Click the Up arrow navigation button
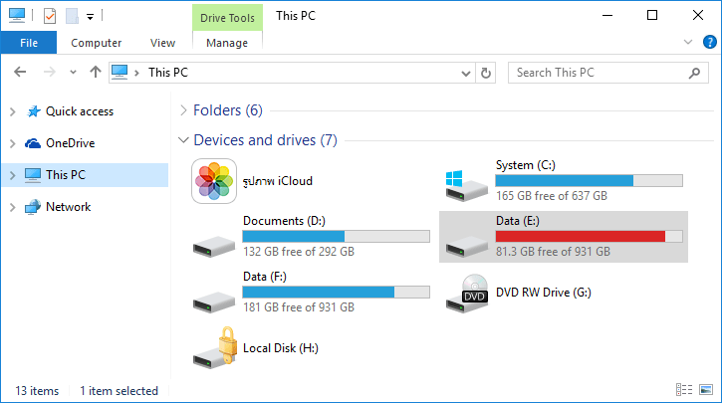This screenshot has width=722, height=403. (96, 73)
